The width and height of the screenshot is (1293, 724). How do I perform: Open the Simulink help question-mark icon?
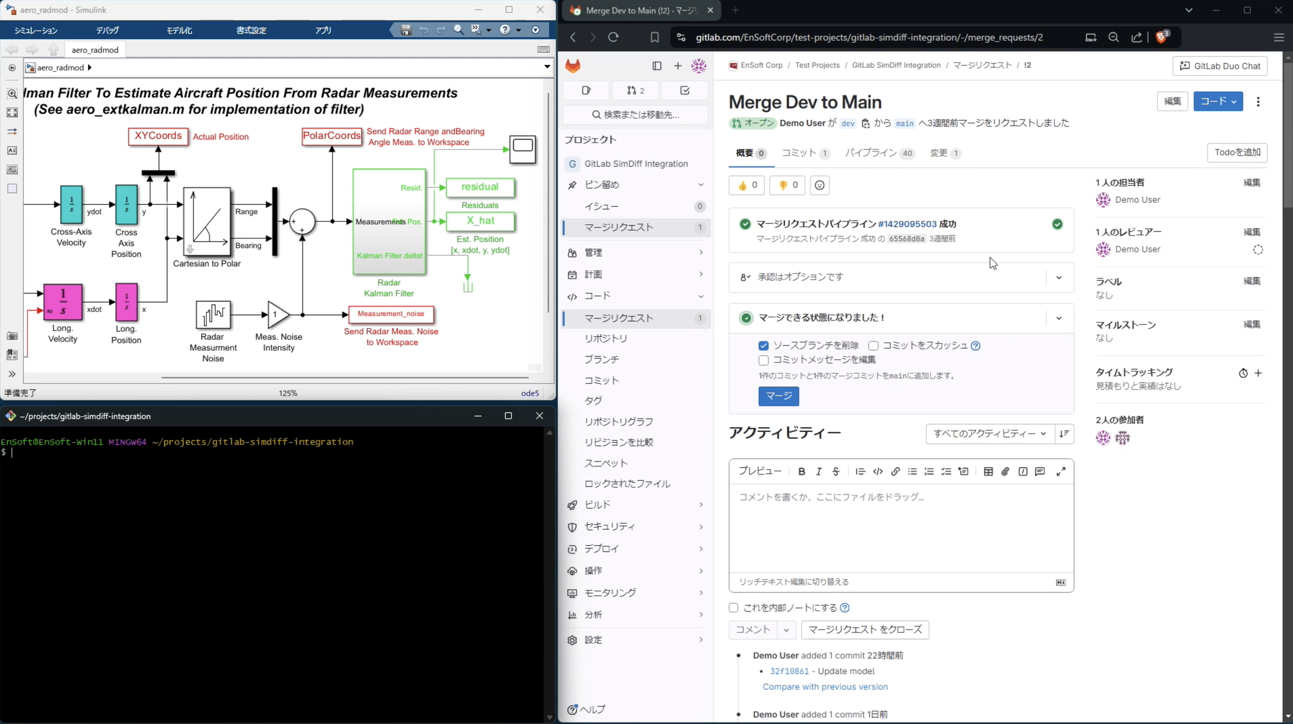pos(505,30)
